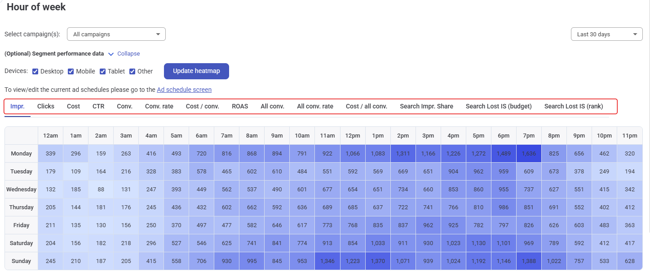Uncheck the Desktop device checkbox
The image size is (650, 276).
(x=35, y=71)
